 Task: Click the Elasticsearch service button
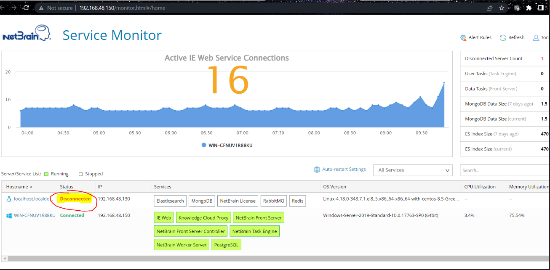(x=170, y=201)
